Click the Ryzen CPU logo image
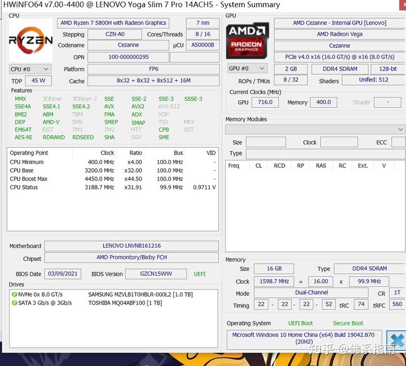The image size is (406, 366). pos(30,41)
